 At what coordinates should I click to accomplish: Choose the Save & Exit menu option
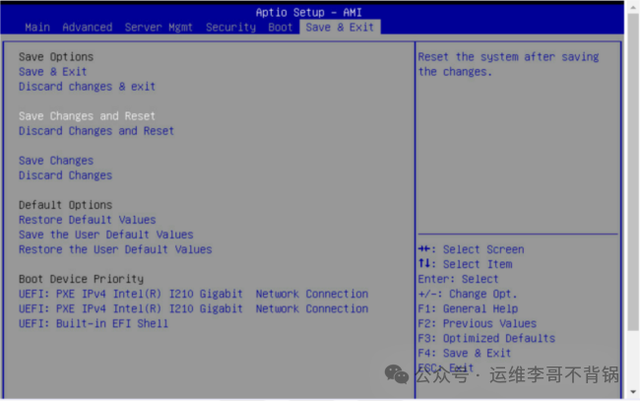52,72
